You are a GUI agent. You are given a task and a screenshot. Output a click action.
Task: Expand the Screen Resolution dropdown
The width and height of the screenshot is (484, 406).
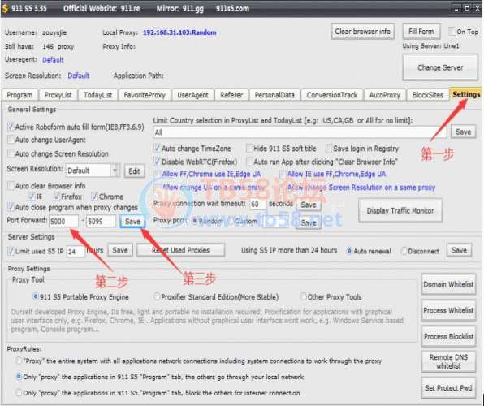click(115, 171)
